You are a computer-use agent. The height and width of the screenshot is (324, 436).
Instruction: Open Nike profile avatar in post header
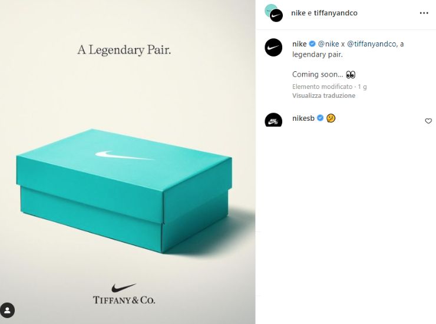276,15
